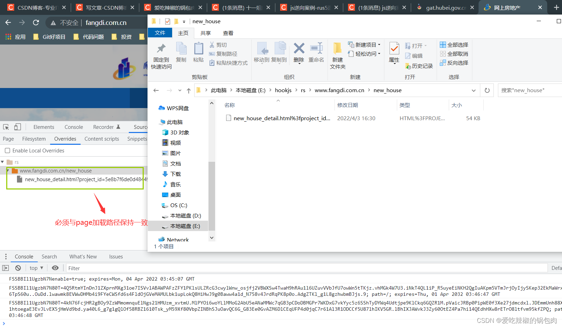Select 下载 Downloads in navigation pane
The image size is (562, 327).
tap(172, 174)
